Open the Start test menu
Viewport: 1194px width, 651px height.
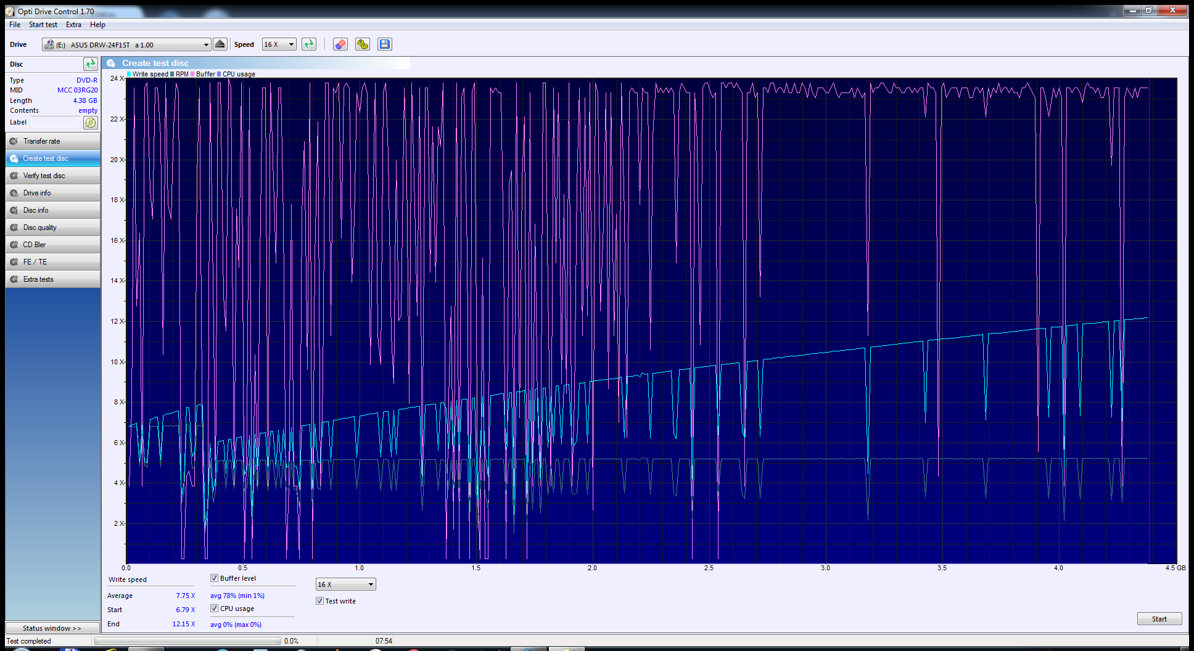tap(43, 25)
